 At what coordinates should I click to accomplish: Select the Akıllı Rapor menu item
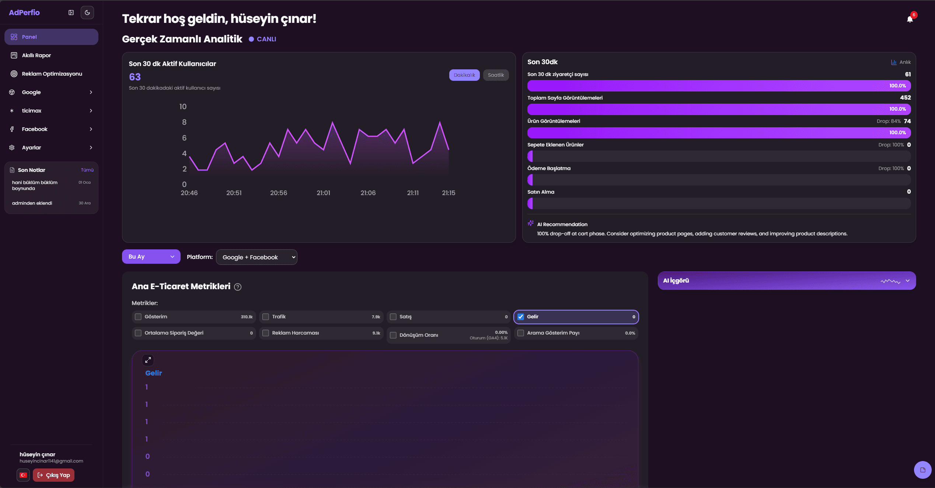[51, 55]
